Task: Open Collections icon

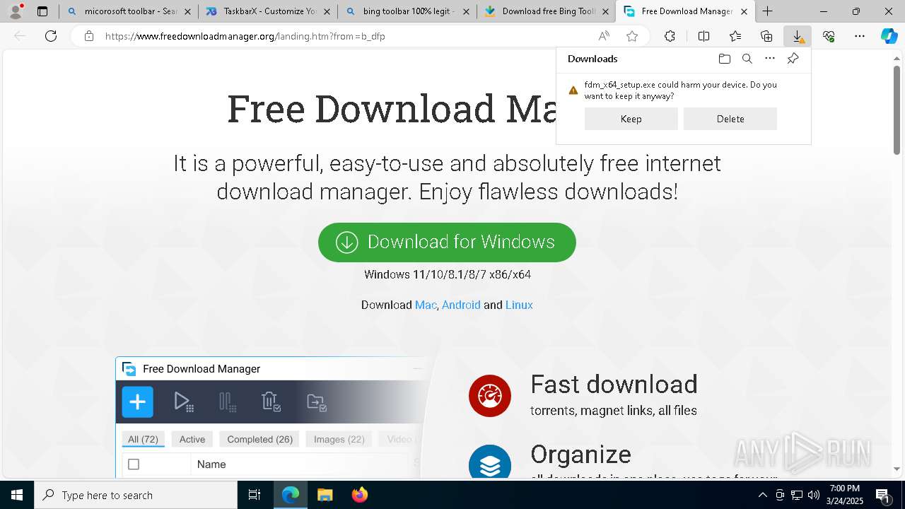Action: (766, 36)
